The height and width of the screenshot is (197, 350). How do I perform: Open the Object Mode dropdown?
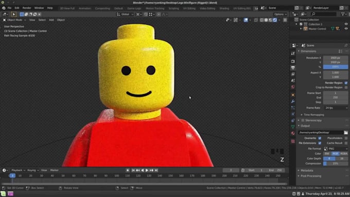14,20
